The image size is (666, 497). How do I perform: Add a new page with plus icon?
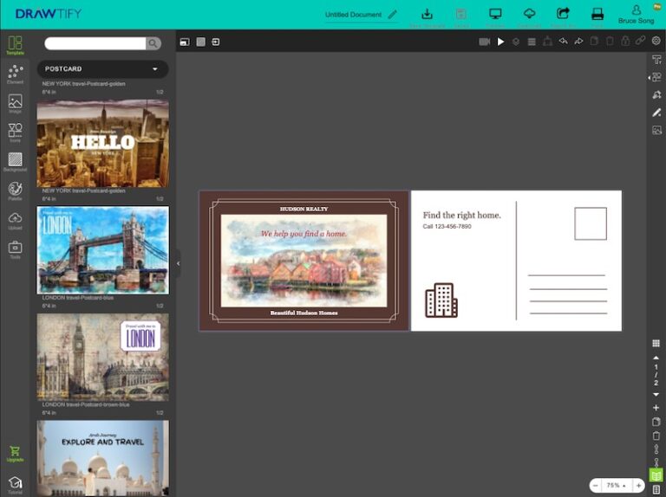coord(656,408)
